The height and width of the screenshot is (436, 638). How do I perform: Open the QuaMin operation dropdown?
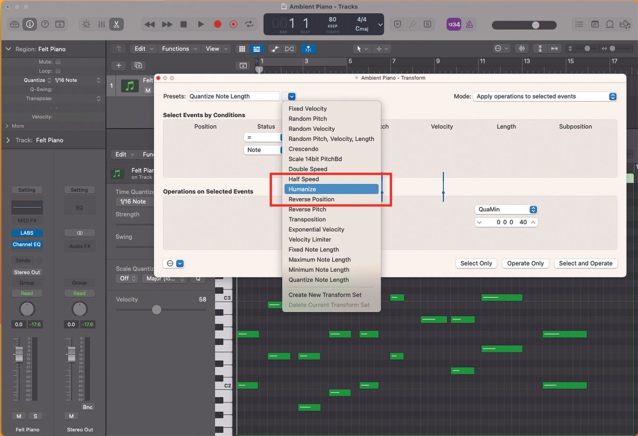[x=506, y=209]
